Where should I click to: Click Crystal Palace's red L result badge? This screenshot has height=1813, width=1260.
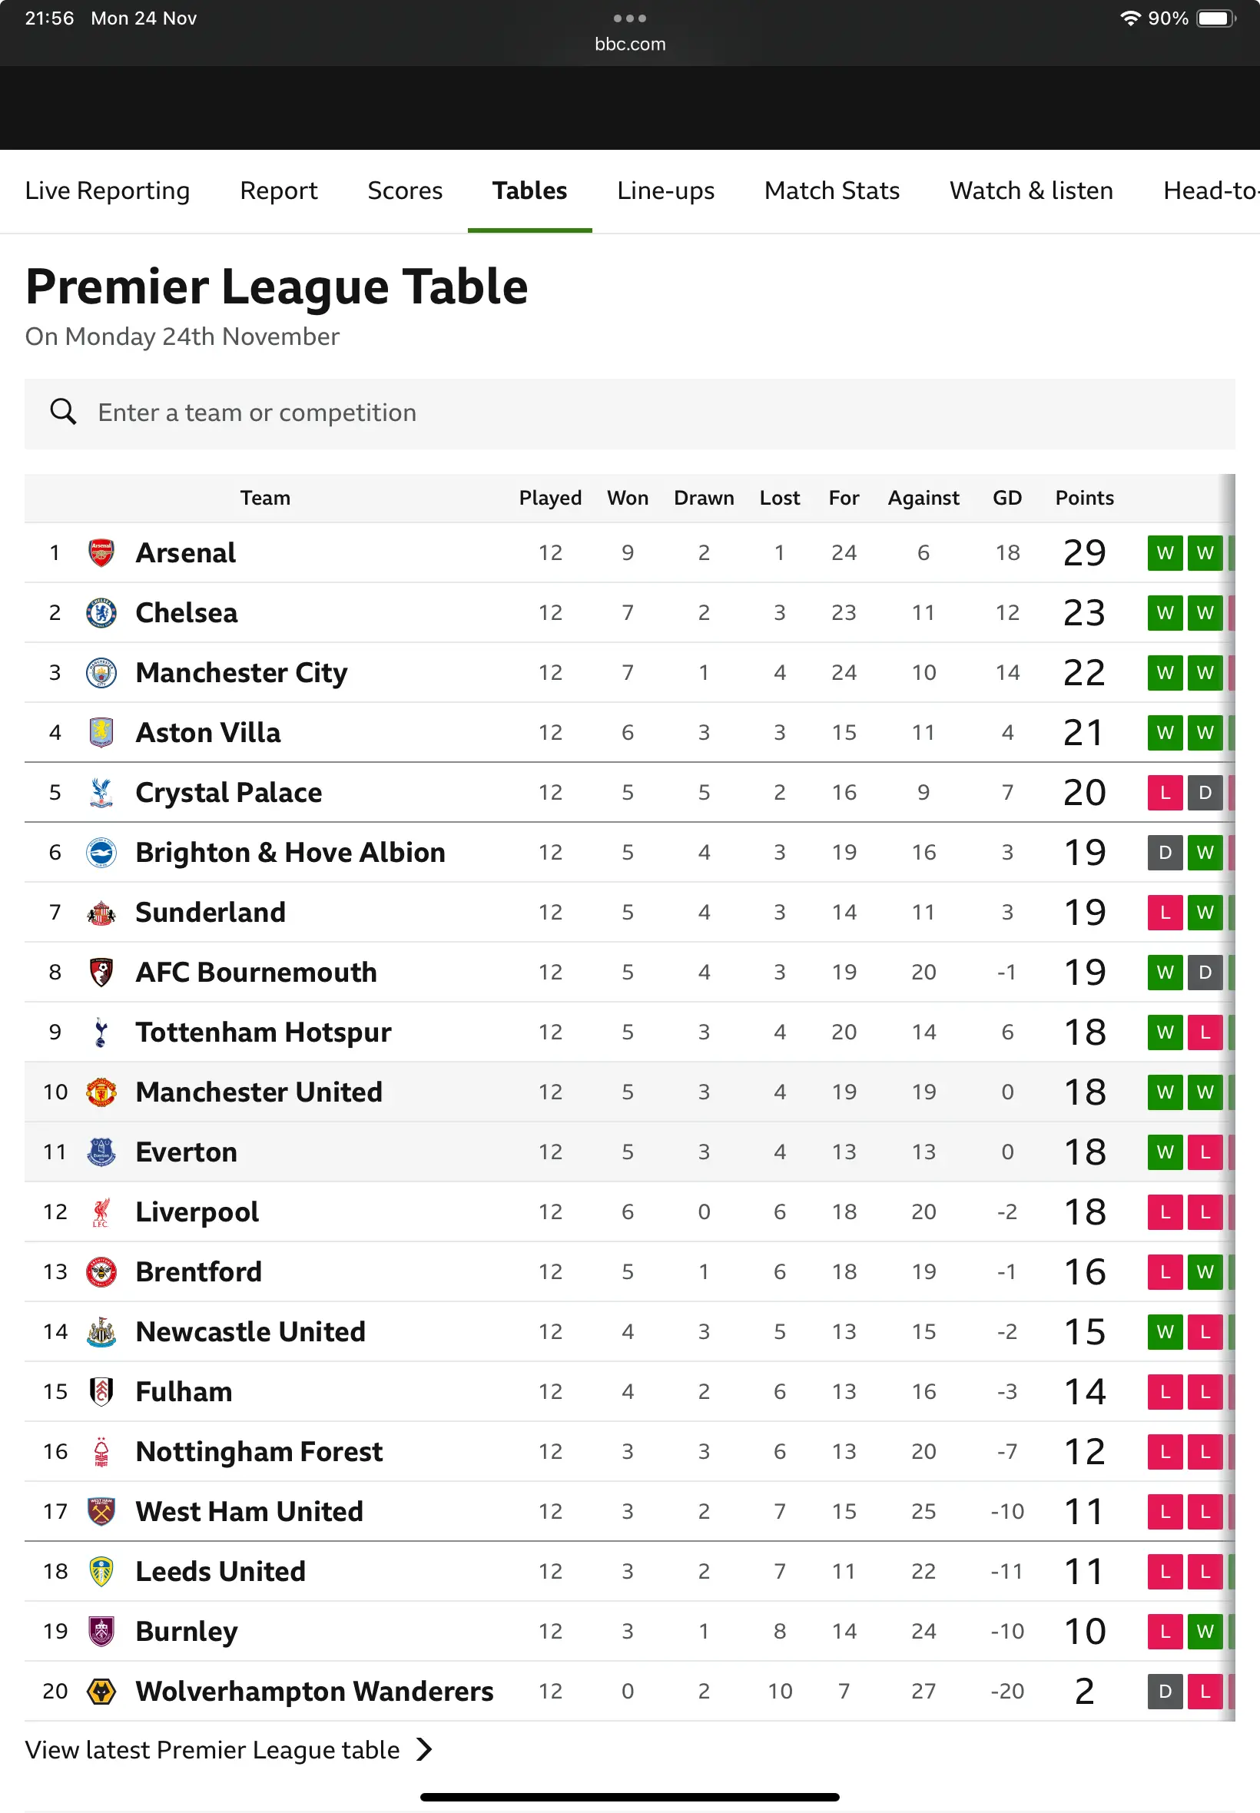pos(1165,793)
